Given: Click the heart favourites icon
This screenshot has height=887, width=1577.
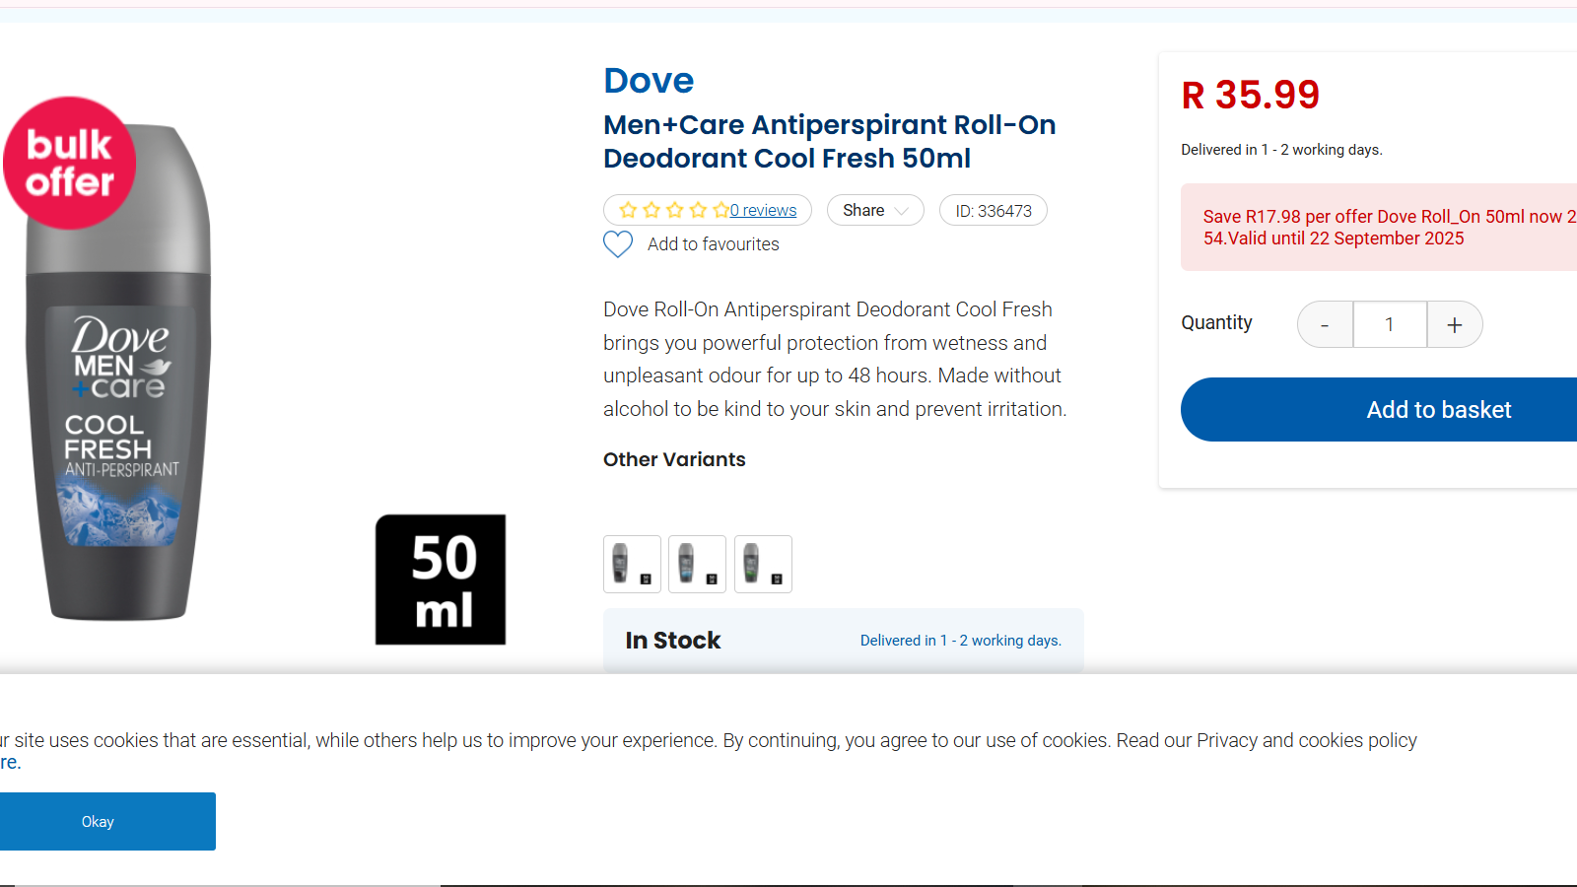Looking at the screenshot, I should tap(618, 243).
